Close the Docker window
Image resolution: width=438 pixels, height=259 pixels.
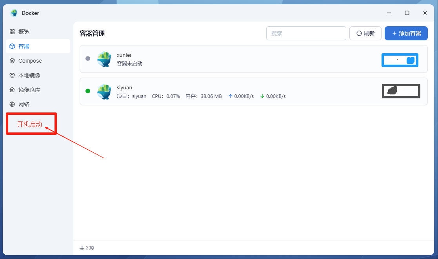(x=425, y=13)
